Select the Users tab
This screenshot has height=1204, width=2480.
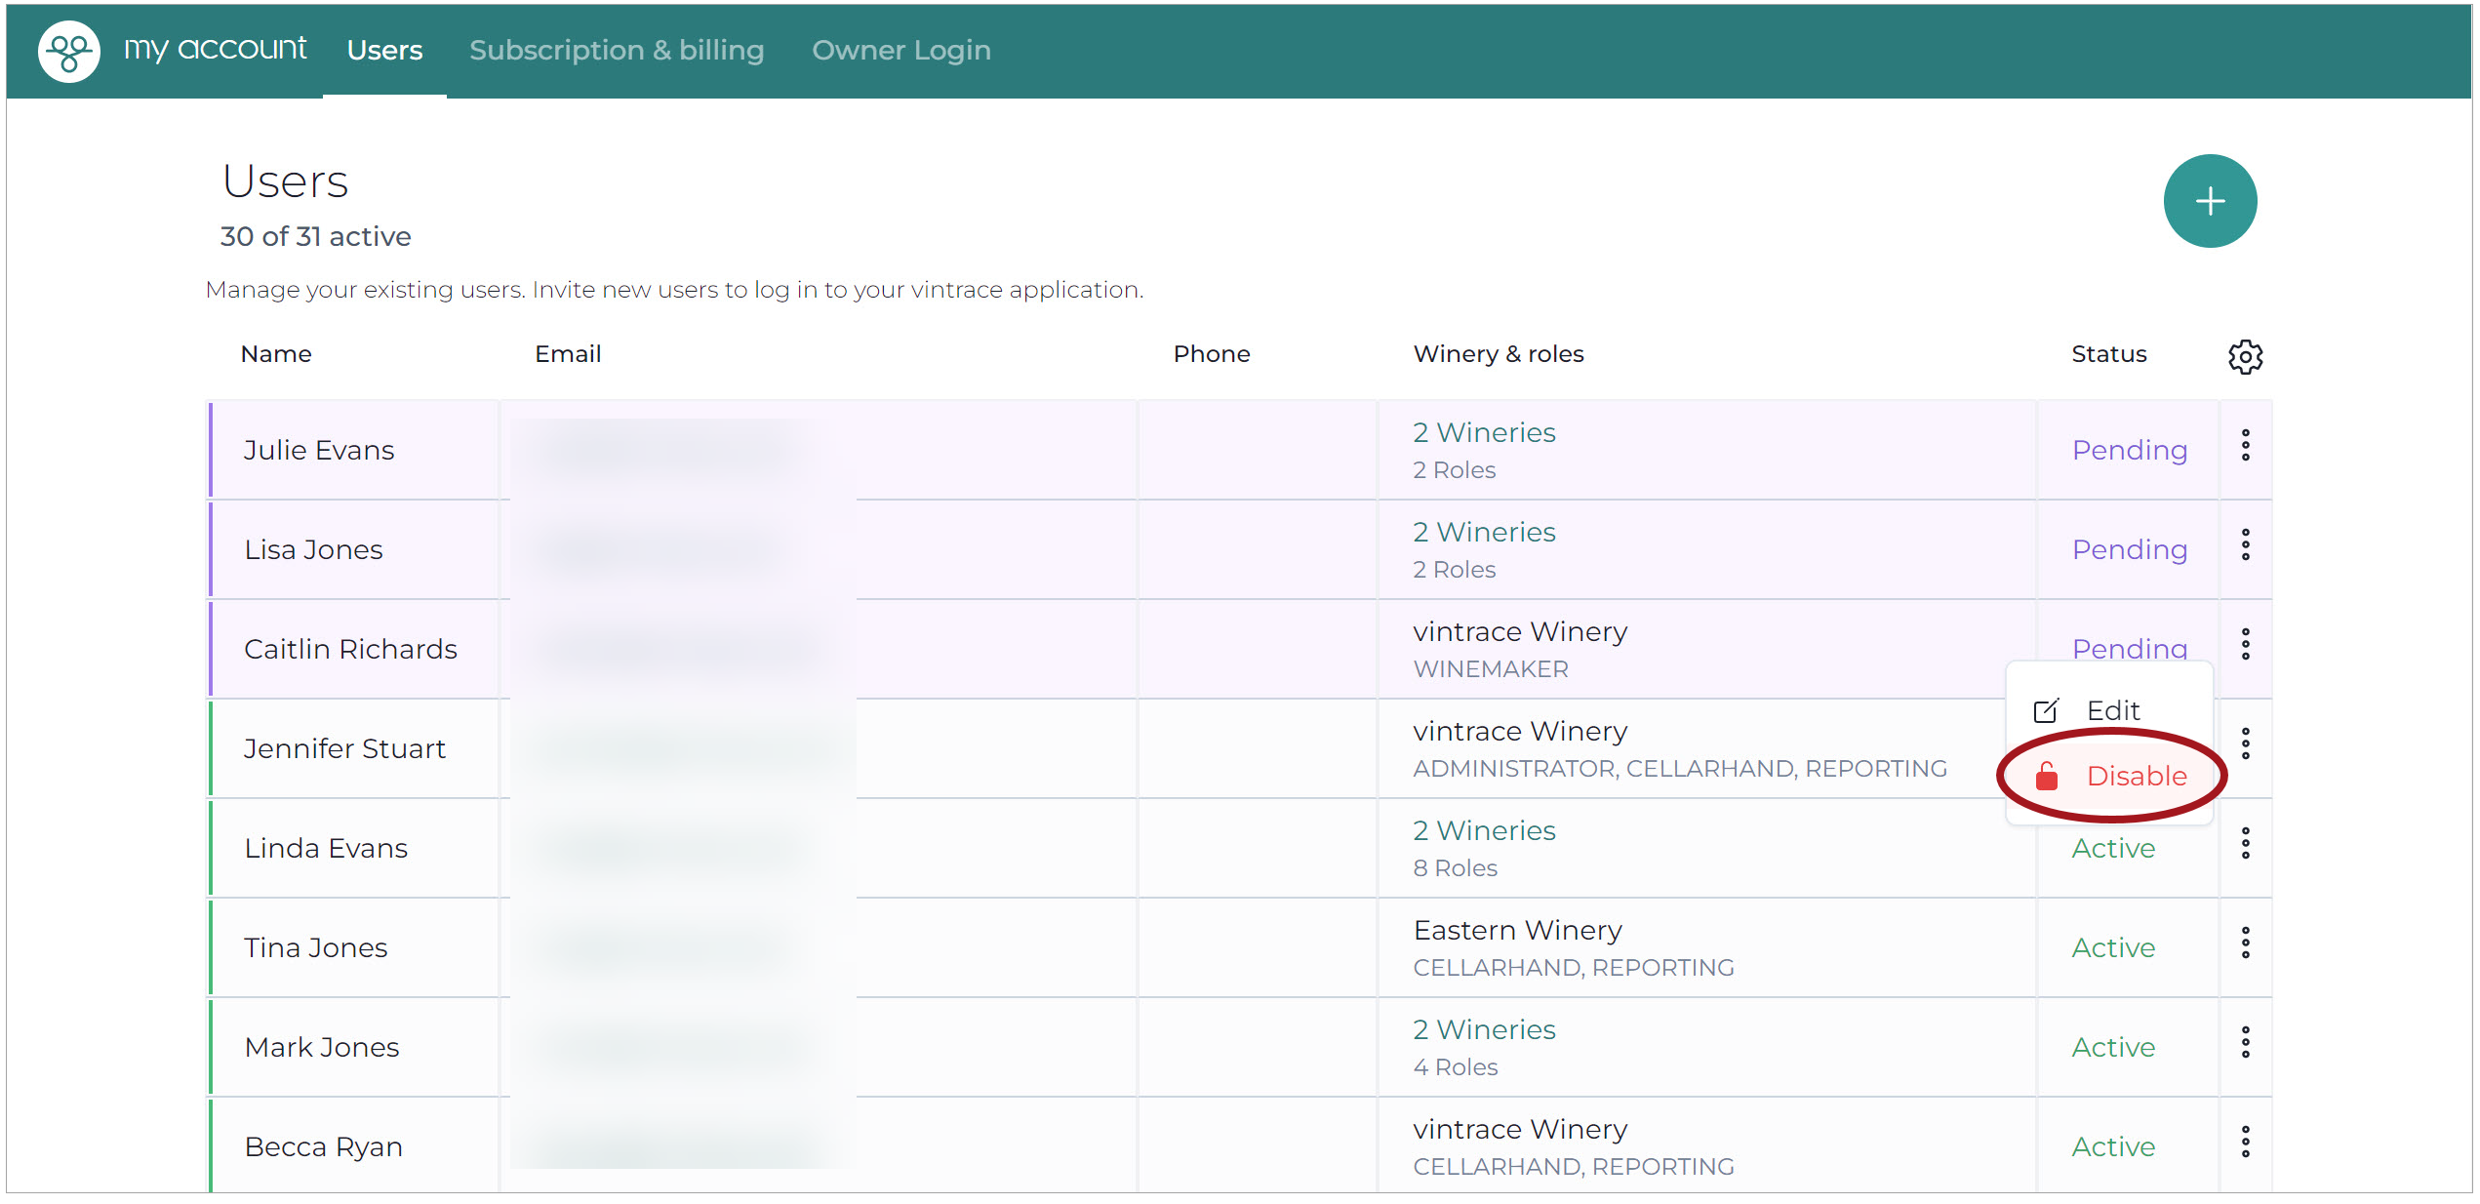(x=384, y=50)
